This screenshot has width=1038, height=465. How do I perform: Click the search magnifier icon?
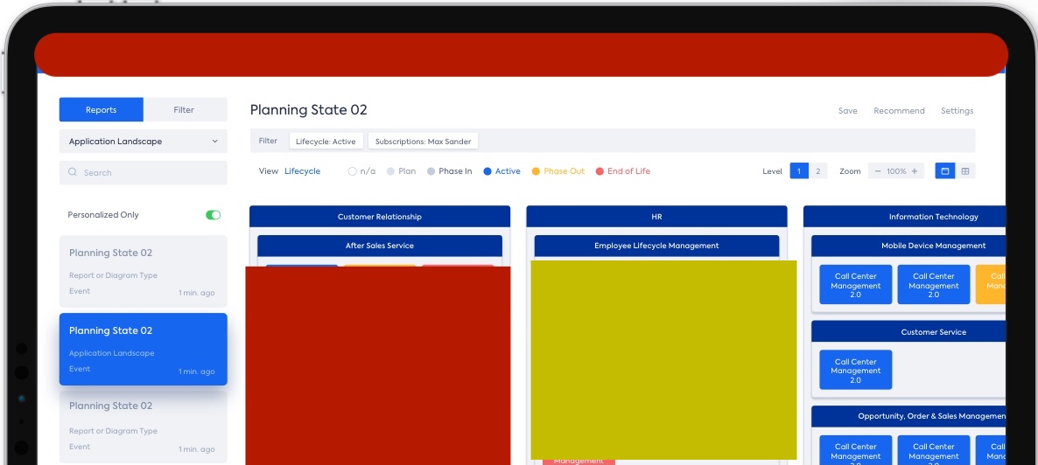pyautogui.click(x=74, y=173)
